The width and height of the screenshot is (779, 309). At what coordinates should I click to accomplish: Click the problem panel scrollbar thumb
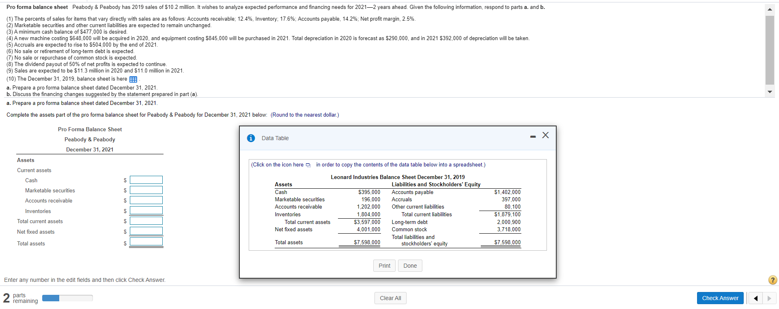pyautogui.click(x=770, y=50)
